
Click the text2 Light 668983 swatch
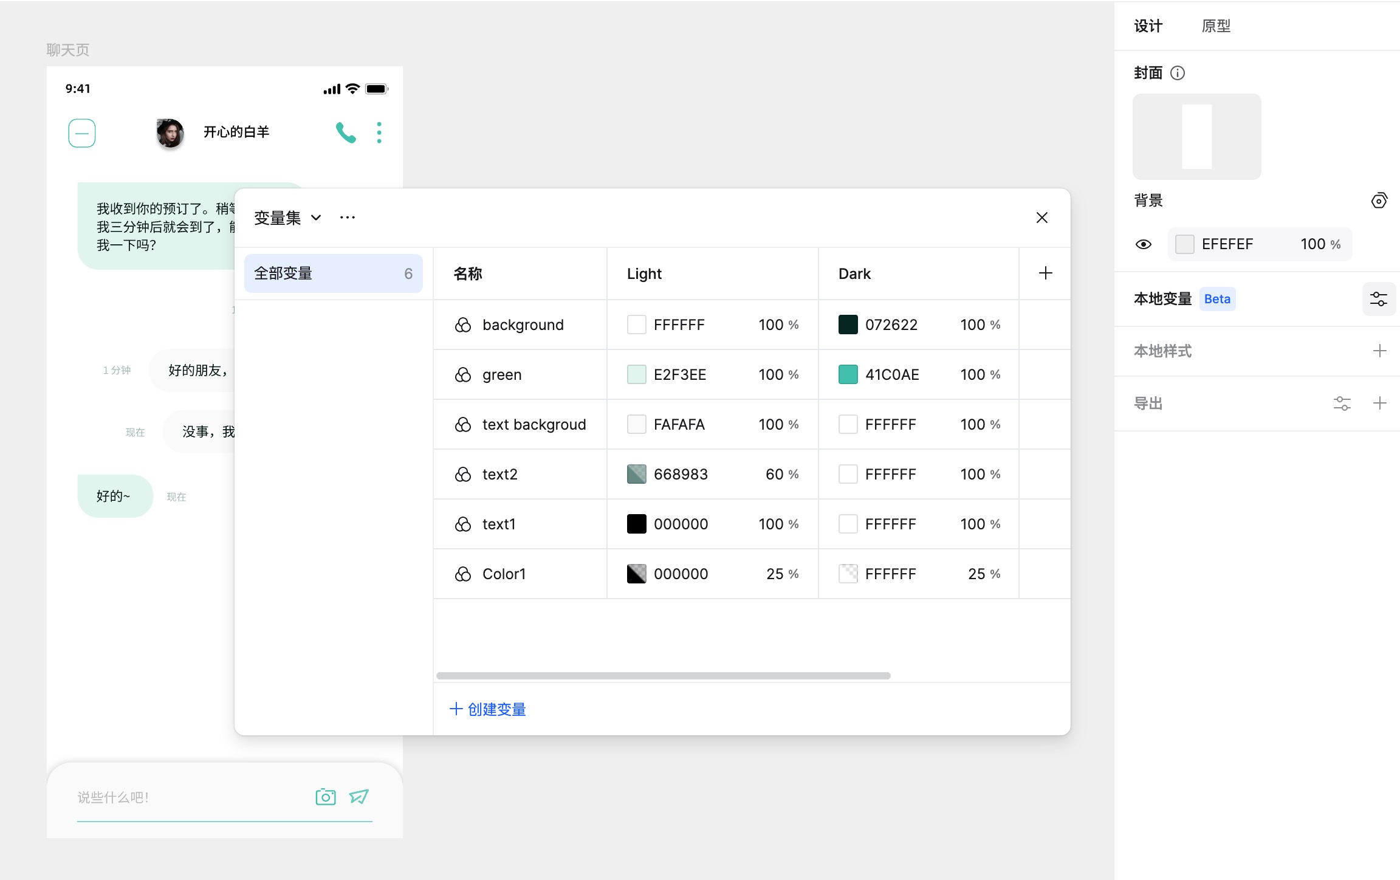pyautogui.click(x=636, y=474)
